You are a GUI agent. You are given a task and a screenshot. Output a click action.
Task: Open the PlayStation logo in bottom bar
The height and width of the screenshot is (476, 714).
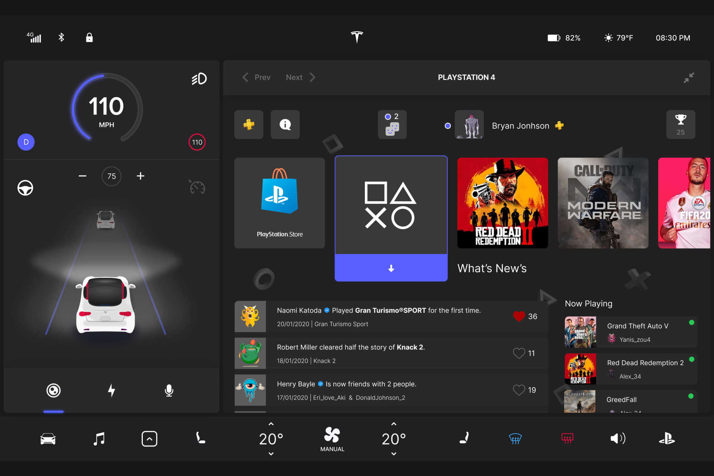pyautogui.click(x=667, y=439)
